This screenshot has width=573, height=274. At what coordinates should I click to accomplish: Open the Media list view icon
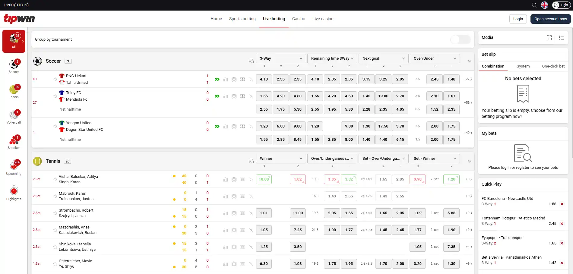(561, 38)
